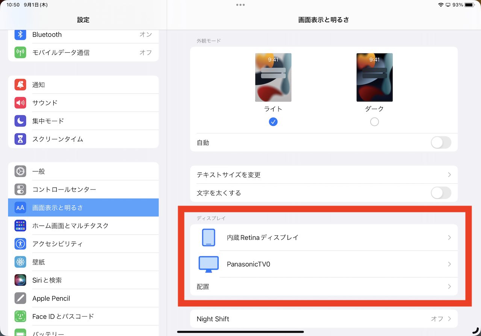481x336 pixels.
Task: Tap the Wallpaper flower icon
Action: tap(20, 262)
